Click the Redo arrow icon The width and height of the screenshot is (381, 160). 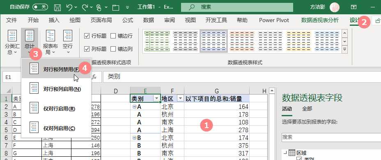[85, 7]
